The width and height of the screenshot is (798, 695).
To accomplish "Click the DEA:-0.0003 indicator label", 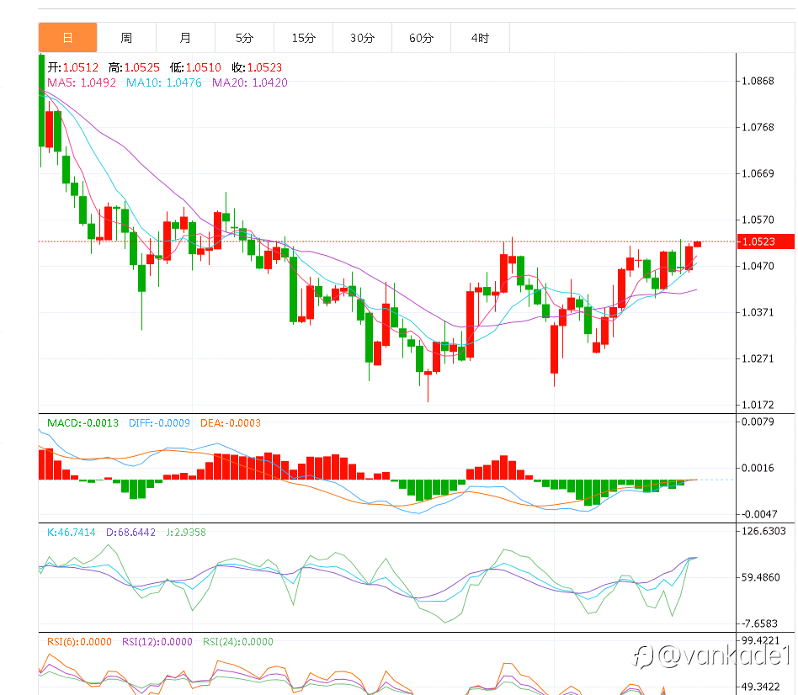I will (231, 422).
